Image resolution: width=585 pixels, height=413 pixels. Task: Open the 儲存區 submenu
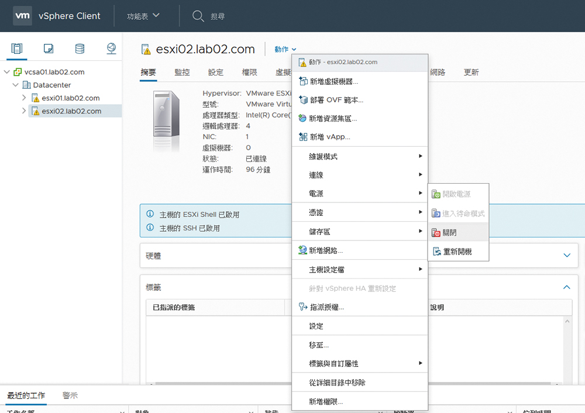click(x=360, y=231)
